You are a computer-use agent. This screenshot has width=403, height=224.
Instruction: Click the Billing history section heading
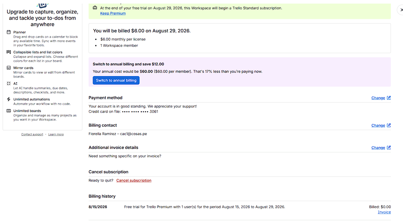click(102, 196)
